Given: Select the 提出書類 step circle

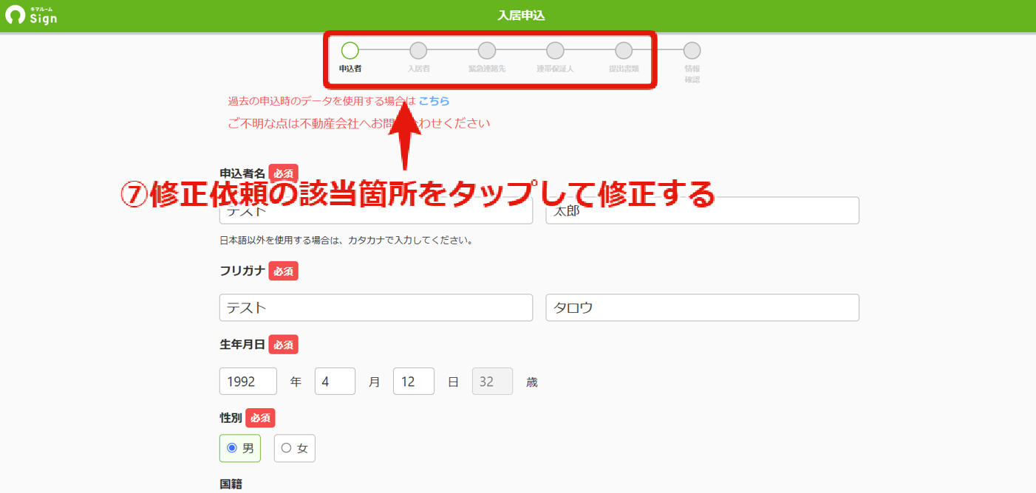Looking at the screenshot, I should click(x=624, y=50).
